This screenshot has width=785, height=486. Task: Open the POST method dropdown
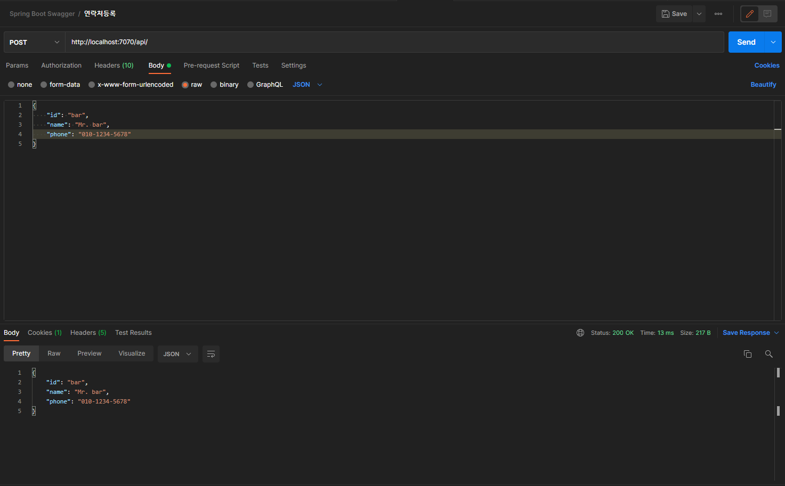[35, 42]
